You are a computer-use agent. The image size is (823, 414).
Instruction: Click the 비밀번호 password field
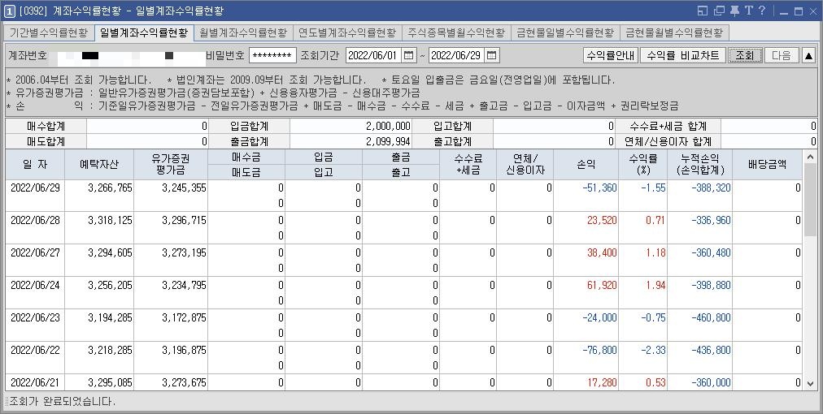tap(272, 55)
